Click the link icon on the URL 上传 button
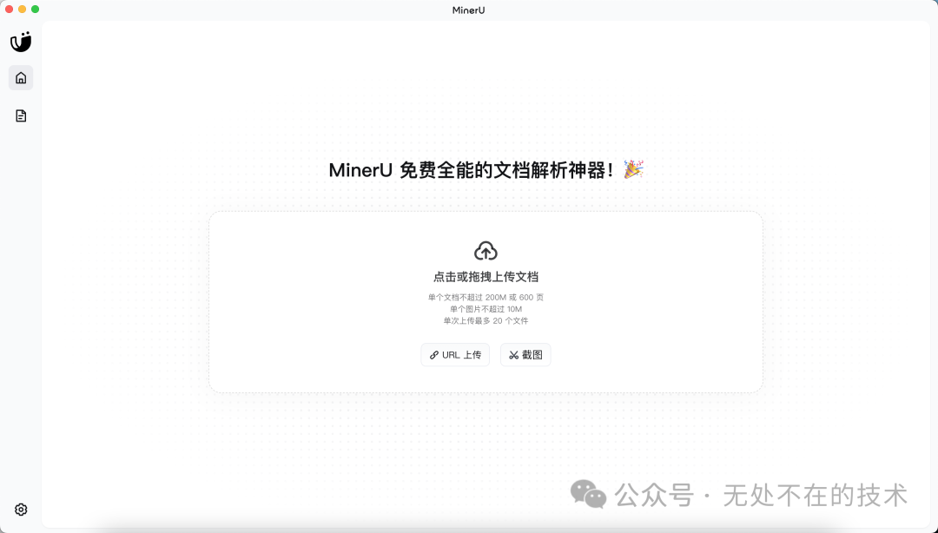This screenshot has height=533, width=938. pyautogui.click(x=434, y=354)
